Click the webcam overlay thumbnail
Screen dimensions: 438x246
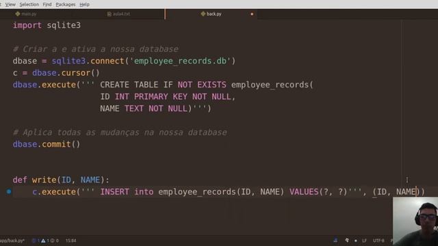click(x=415, y=221)
